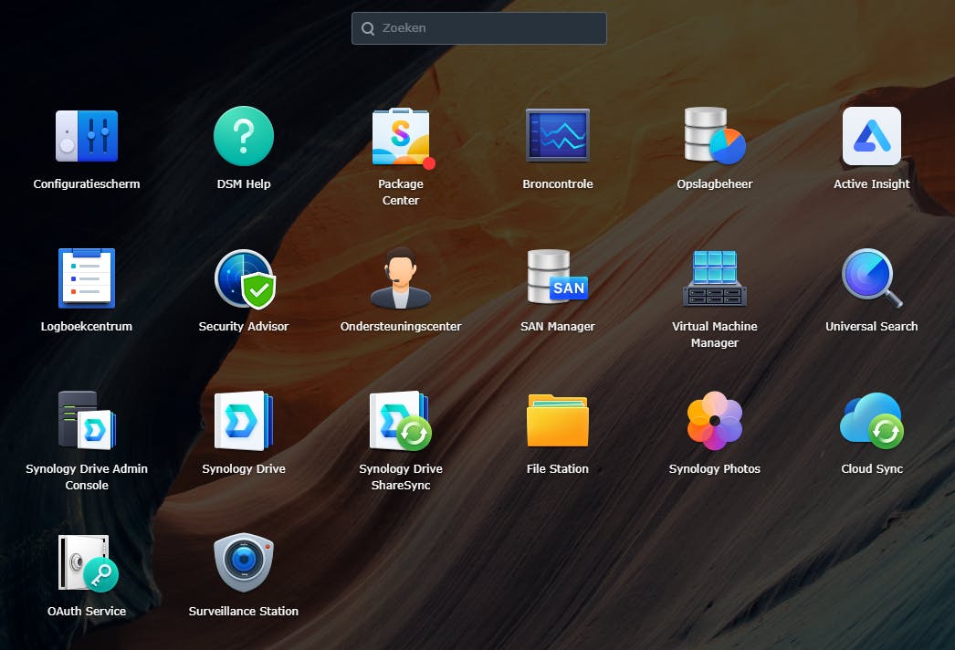The image size is (955, 650).
Task: Open Synology Drive Admin Console
Action: 87,420
